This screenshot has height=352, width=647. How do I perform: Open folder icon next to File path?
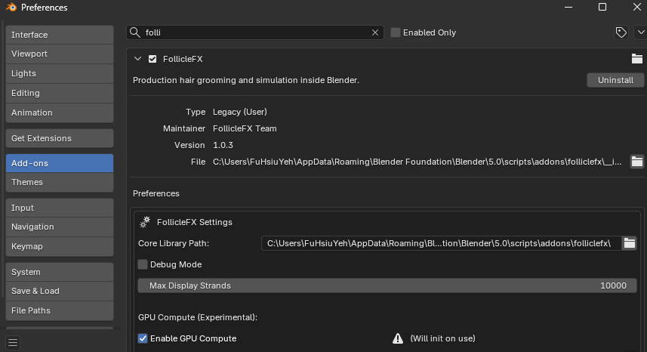click(637, 162)
